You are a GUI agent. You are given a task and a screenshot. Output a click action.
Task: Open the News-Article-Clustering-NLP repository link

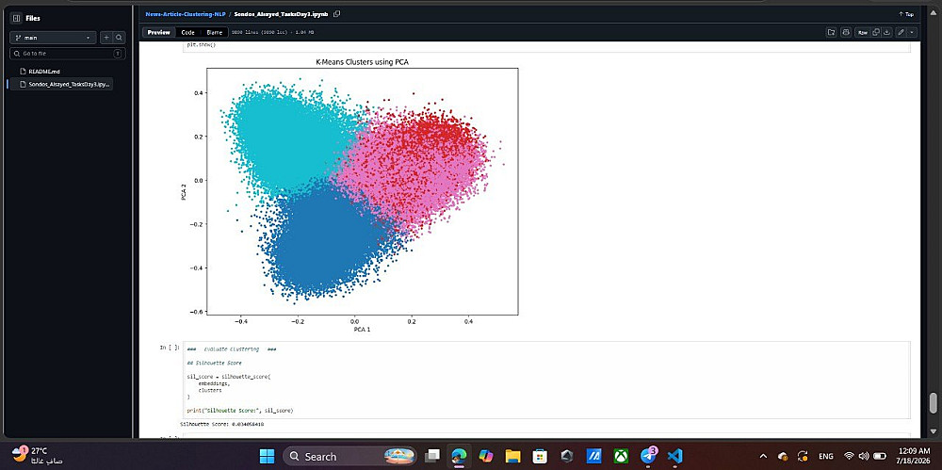pos(185,14)
